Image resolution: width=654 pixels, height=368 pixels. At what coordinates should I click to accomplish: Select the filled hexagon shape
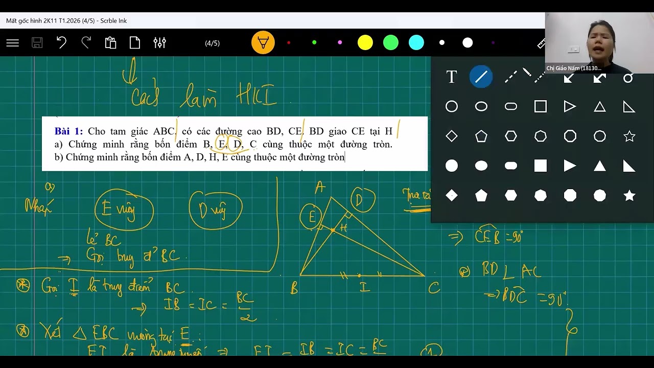click(511, 195)
